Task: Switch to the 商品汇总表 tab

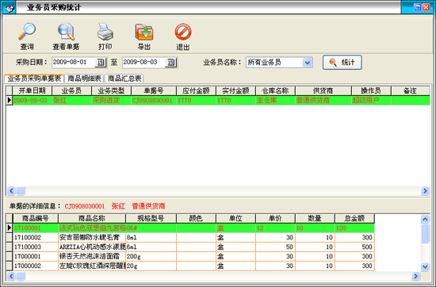Action: [124, 78]
